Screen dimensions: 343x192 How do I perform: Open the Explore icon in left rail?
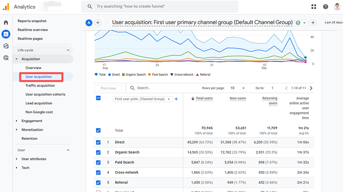tap(6, 46)
